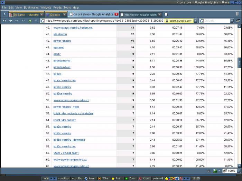The height and width of the screenshot is (181, 242).
Task: Open keyword link ez647
Action: 57,54
